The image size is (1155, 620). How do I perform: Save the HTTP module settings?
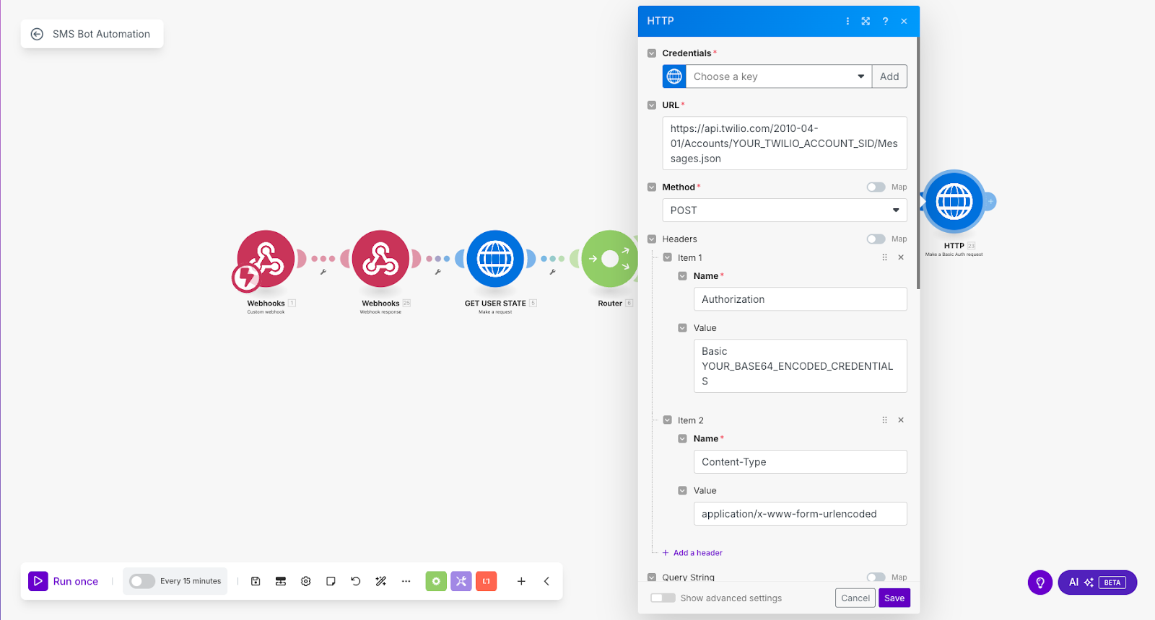(x=894, y=598)
